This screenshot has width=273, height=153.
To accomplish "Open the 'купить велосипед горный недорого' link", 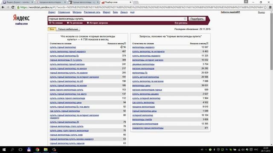I will click(x=68, y=51).
